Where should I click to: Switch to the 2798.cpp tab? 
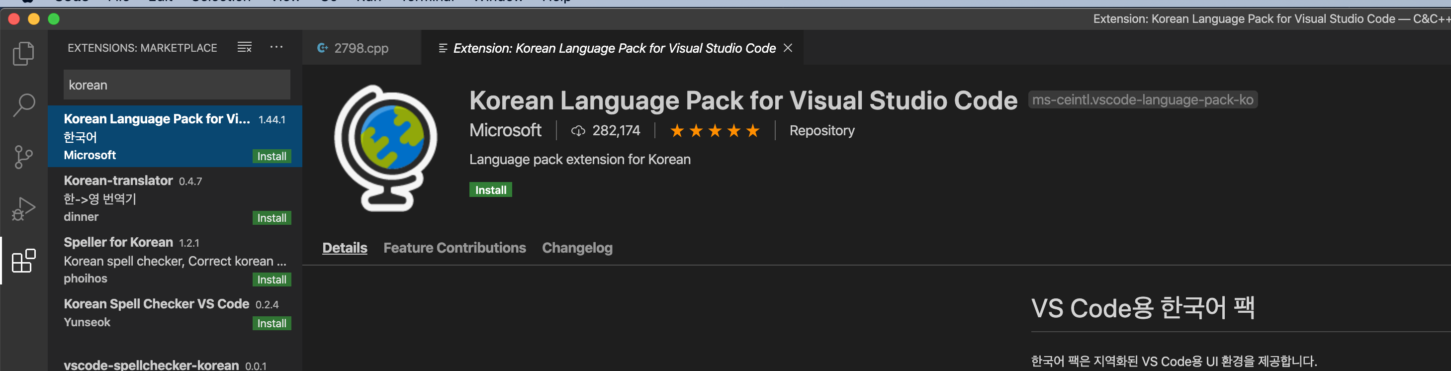(361, 48)
